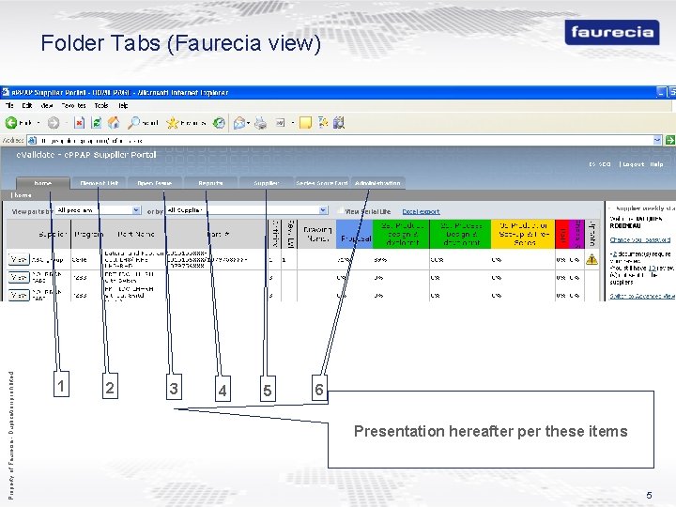Viewport: 676px width, 507px height.
Task: Click the grey Forward arrow icon
Action: 54,123
